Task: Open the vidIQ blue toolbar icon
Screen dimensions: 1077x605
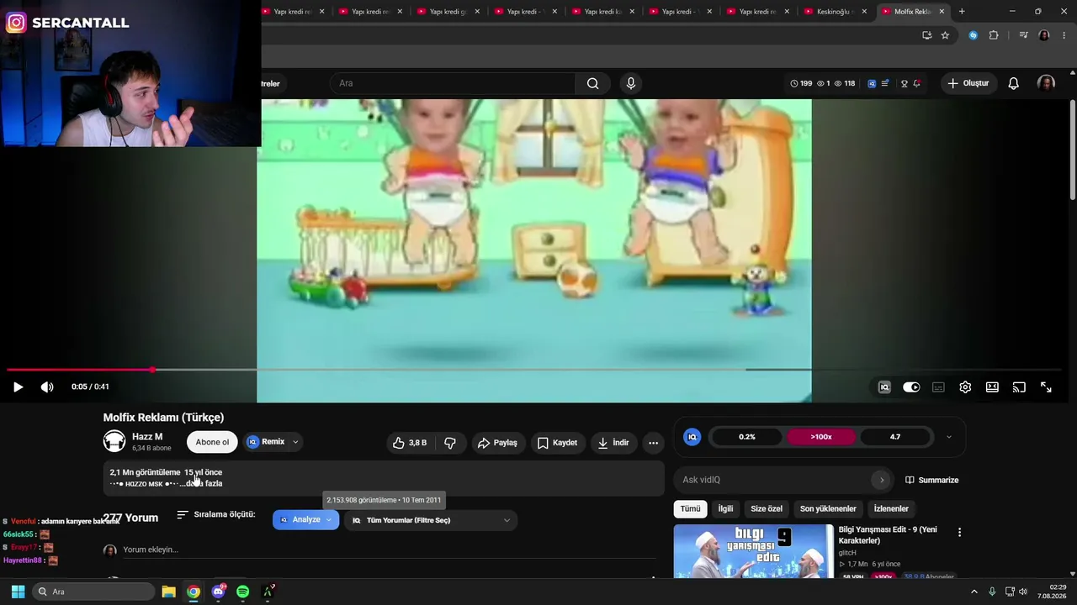Action: [872, 83]
